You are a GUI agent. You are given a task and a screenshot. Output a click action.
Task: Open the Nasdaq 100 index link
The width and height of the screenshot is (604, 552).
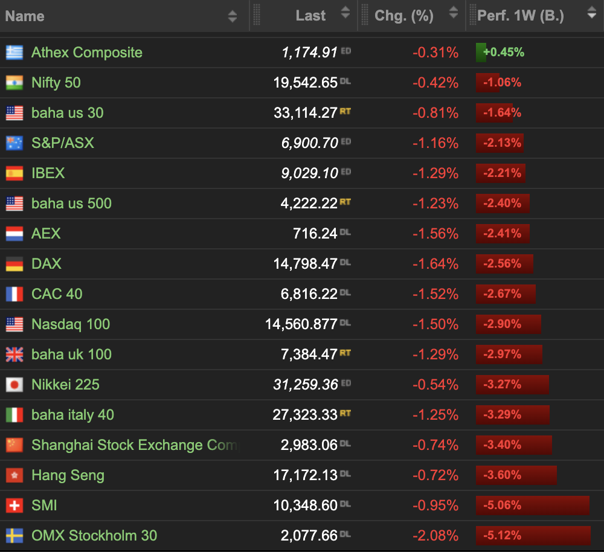(x=71, y=324)
